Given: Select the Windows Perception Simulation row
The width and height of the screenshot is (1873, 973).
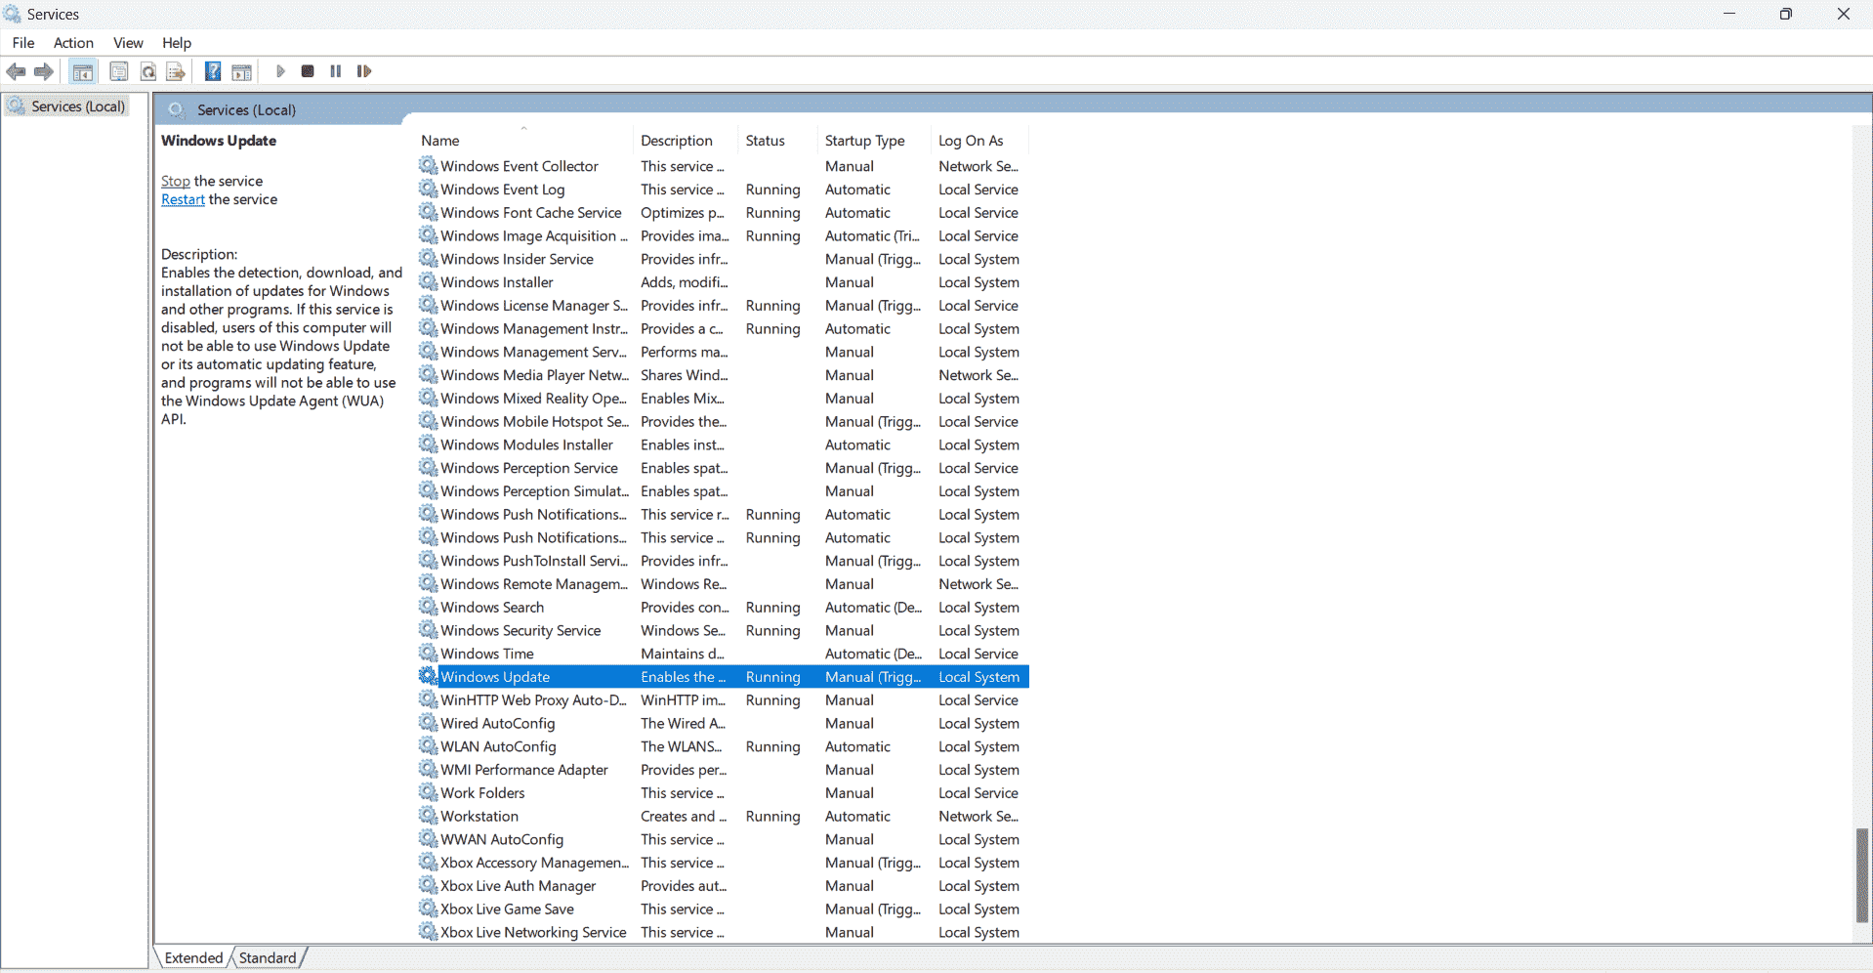Looking at the screenshot, I should (723, 491).
